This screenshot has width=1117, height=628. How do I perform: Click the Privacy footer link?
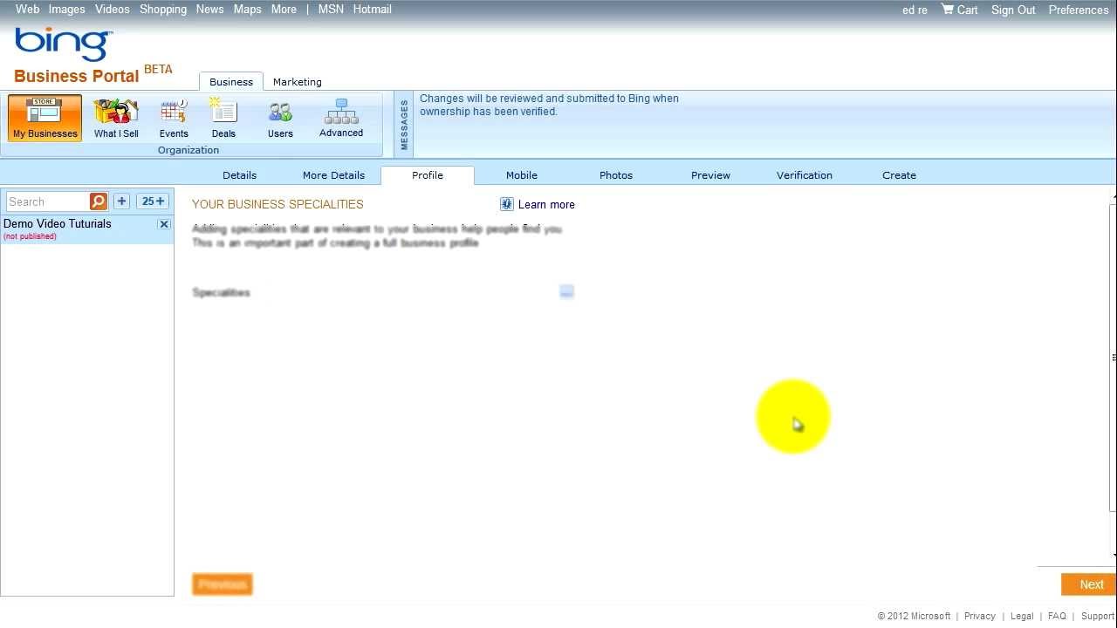[x=979, y=616]
